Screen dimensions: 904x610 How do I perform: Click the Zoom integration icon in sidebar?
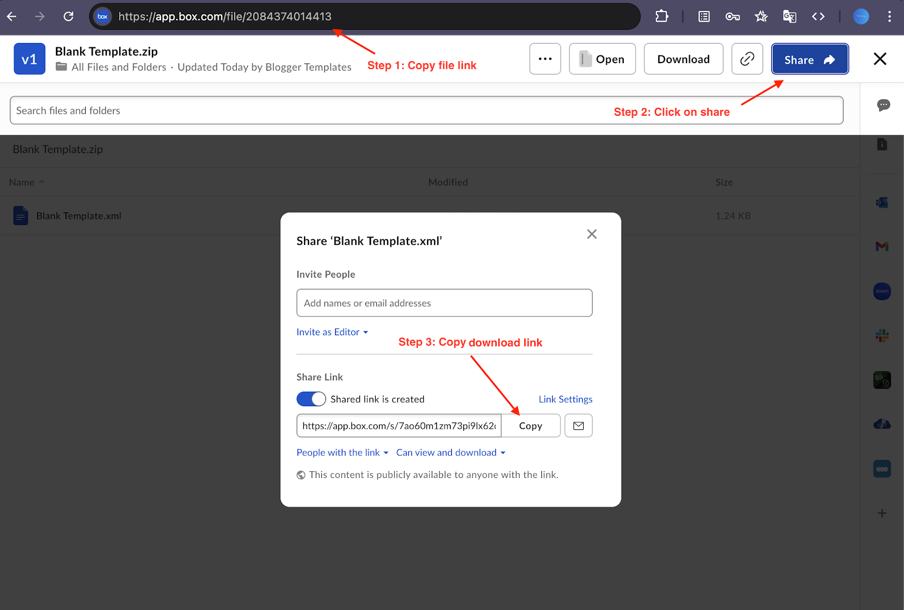[x=882, y=291]
